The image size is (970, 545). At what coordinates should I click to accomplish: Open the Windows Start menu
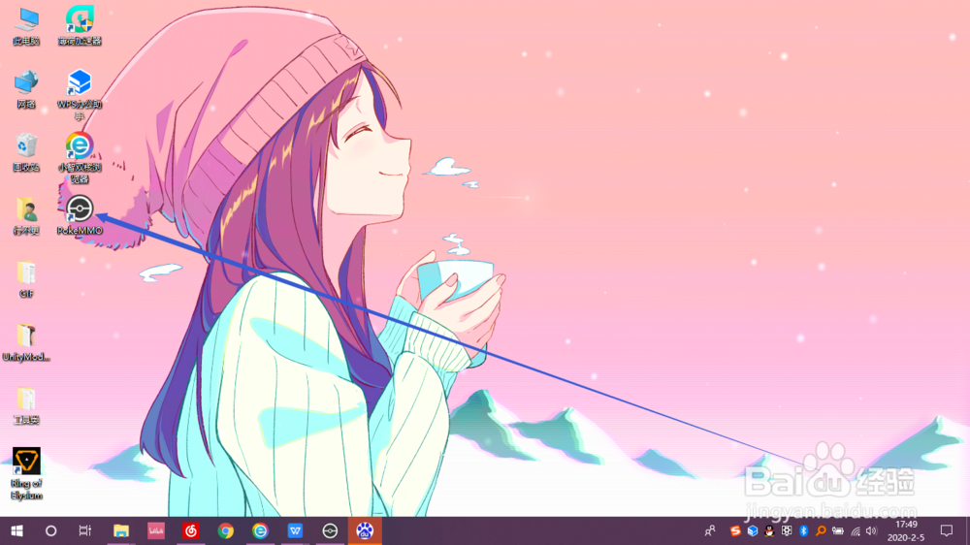pyautogui.click(x=16, y=530)
